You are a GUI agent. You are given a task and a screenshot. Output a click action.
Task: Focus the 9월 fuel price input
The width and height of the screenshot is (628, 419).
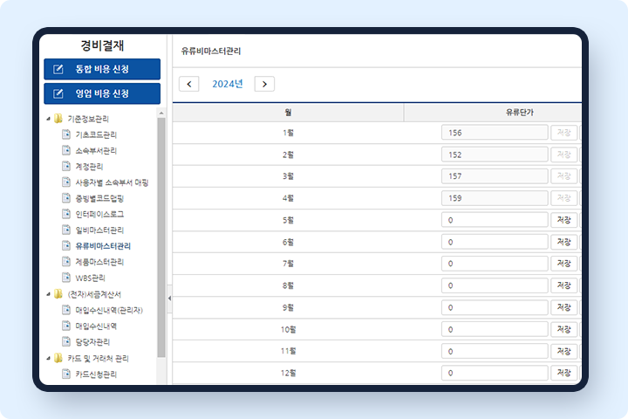[495, 307]
